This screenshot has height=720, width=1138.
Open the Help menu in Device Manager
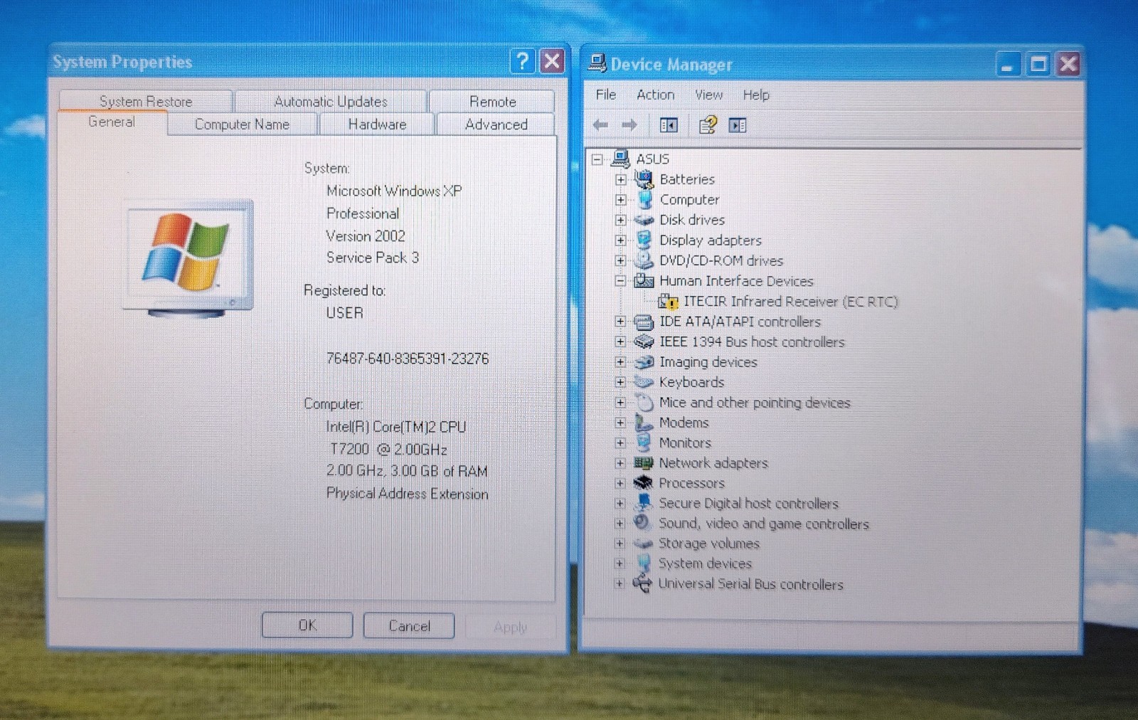pyautogui.click(x=756, y=95)
